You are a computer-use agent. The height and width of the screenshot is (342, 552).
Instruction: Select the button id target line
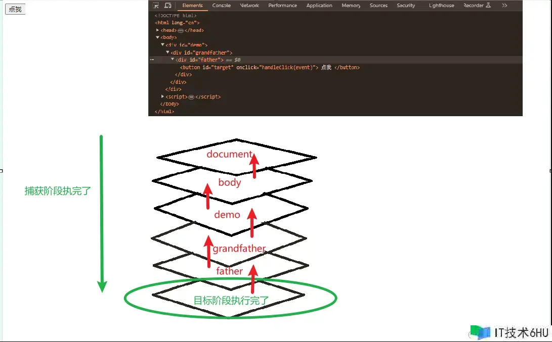click(x=270, y=67)
